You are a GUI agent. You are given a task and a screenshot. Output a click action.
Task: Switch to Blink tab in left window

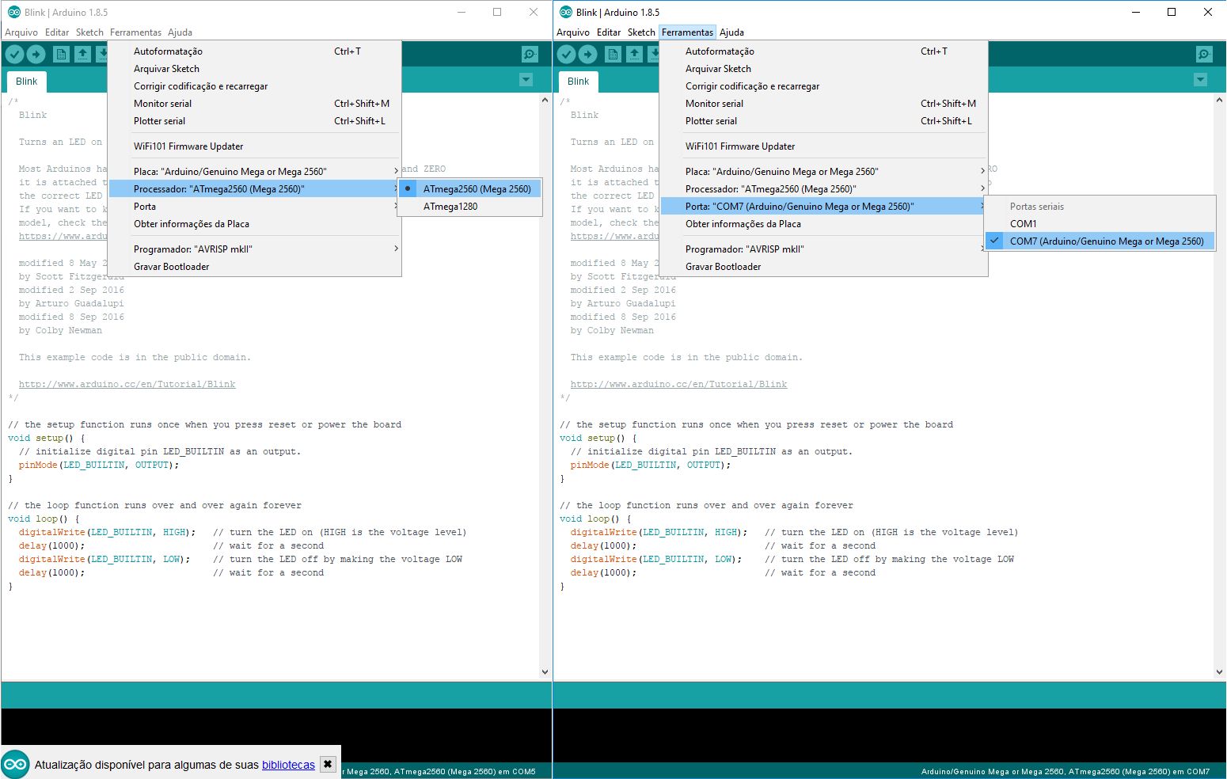point(27,82)
